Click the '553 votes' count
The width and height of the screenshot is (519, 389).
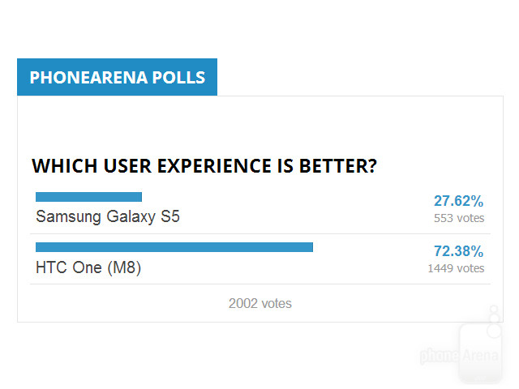(459, 218)
